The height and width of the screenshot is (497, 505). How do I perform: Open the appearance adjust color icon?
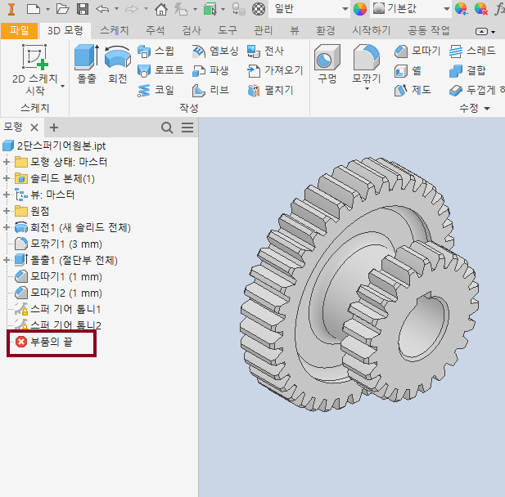click(x=461, y=9)
